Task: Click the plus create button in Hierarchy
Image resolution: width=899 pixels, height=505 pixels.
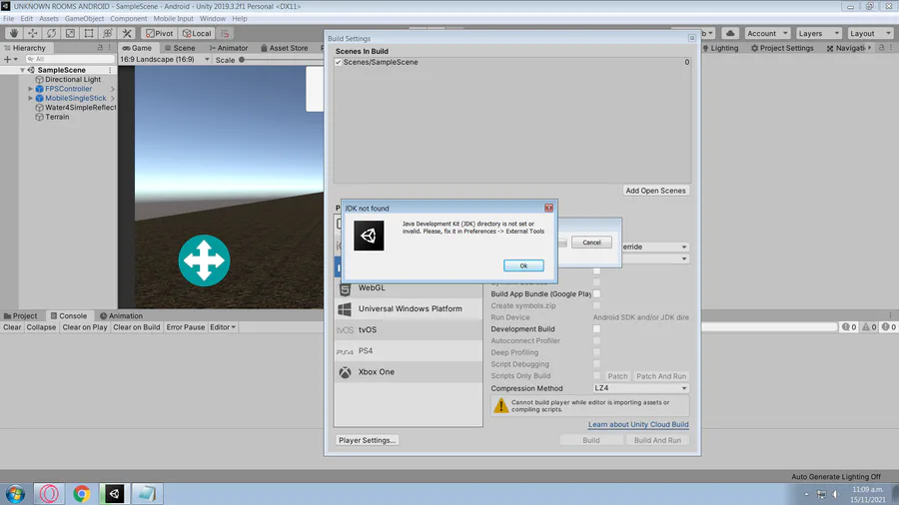Action: 11,59
